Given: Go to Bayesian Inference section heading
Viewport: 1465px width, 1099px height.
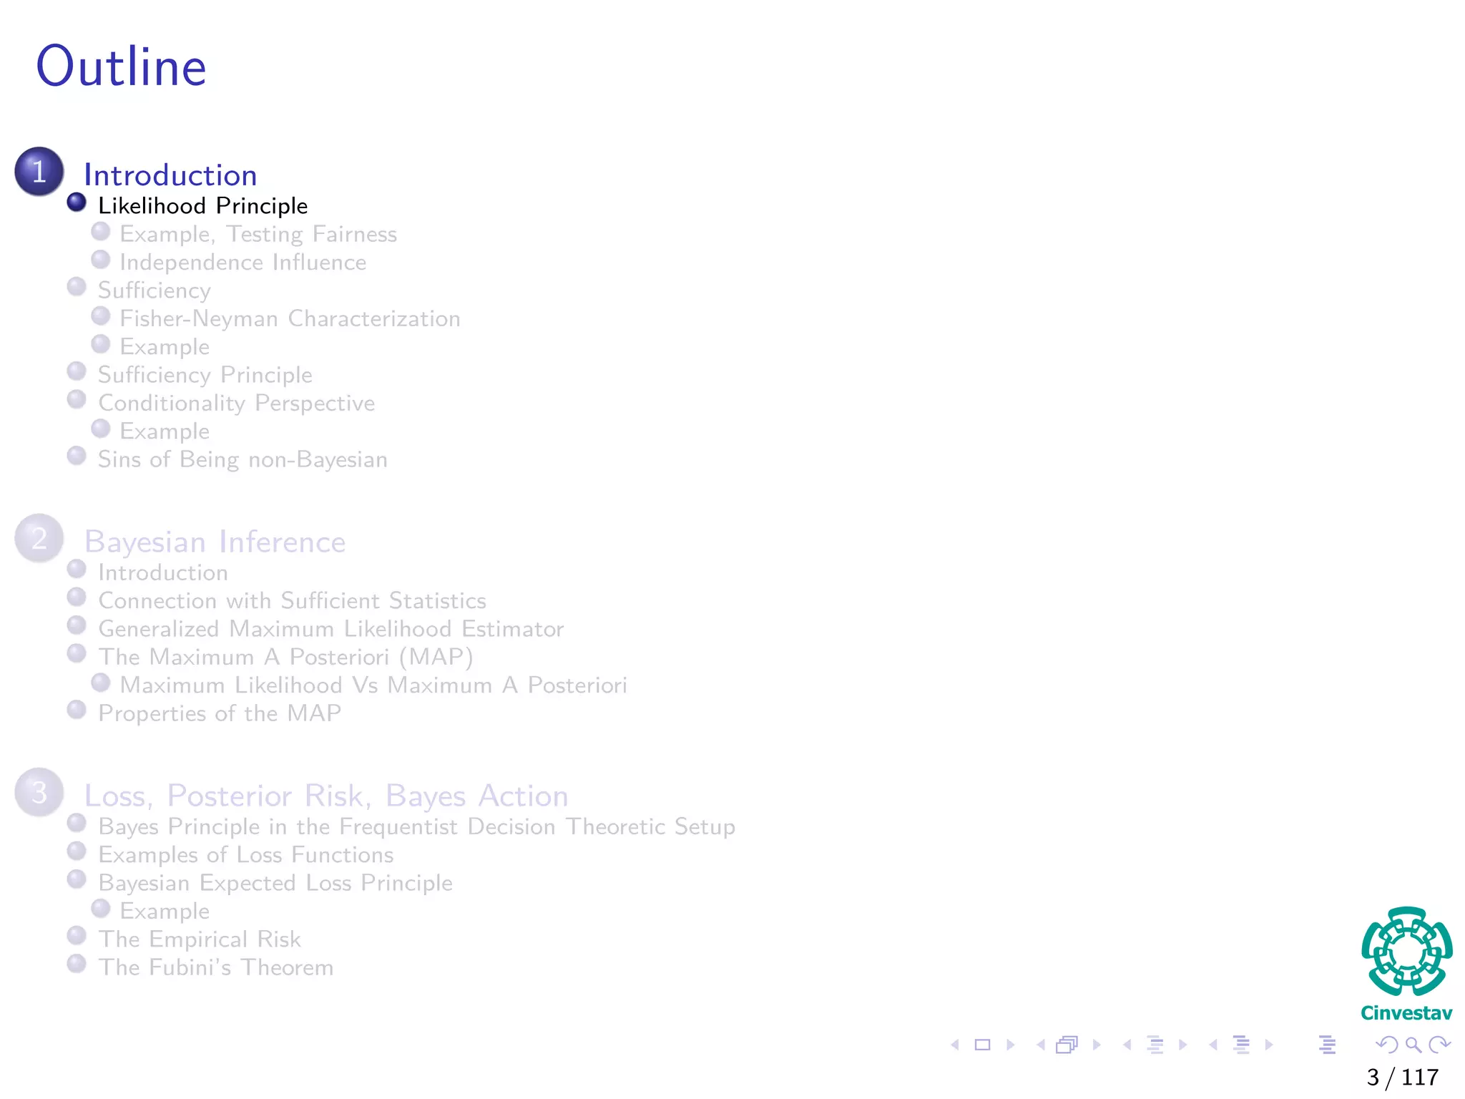Looking at the screenshot, I should tap(215, 542).
